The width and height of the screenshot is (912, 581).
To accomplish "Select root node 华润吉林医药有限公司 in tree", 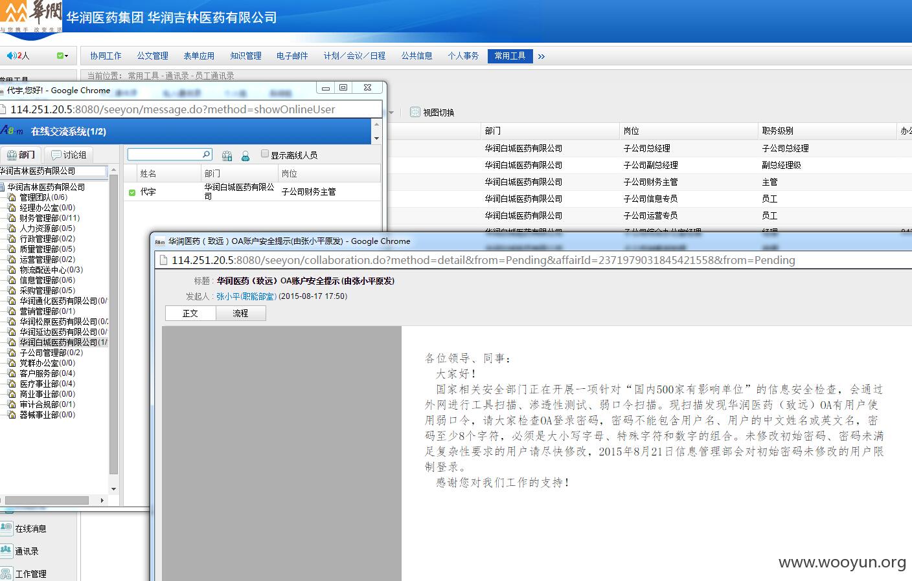I will [x=46, y=187].
